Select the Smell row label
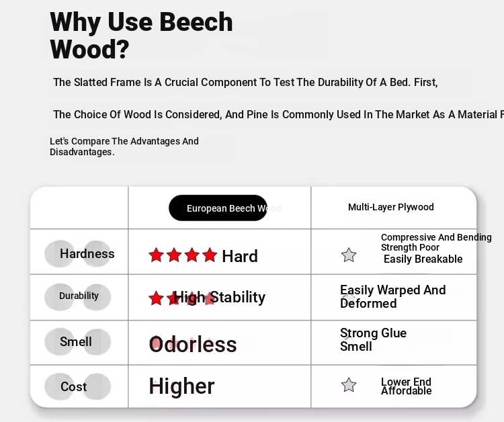 pyautogui.click(x=76, y=341)
